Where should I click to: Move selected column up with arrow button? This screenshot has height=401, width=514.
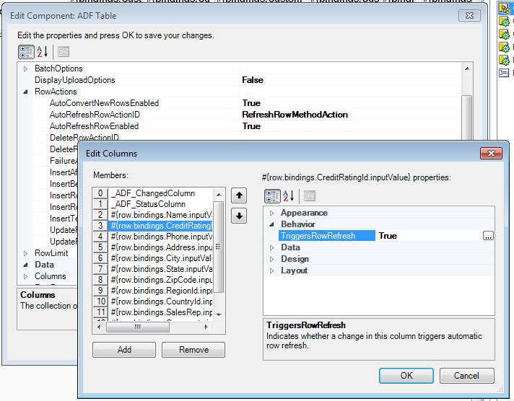point(239,195)
